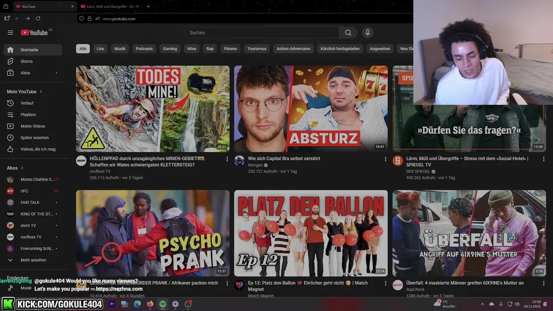Screen dimensions: 553x311
Task: Open the YouTube guide hamburger menu
Action: [x=10, y=32]
